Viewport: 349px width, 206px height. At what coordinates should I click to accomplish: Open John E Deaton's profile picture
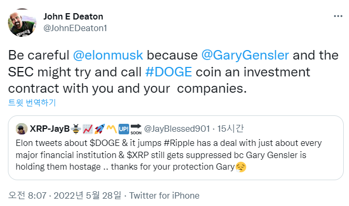tap(22, 23)
